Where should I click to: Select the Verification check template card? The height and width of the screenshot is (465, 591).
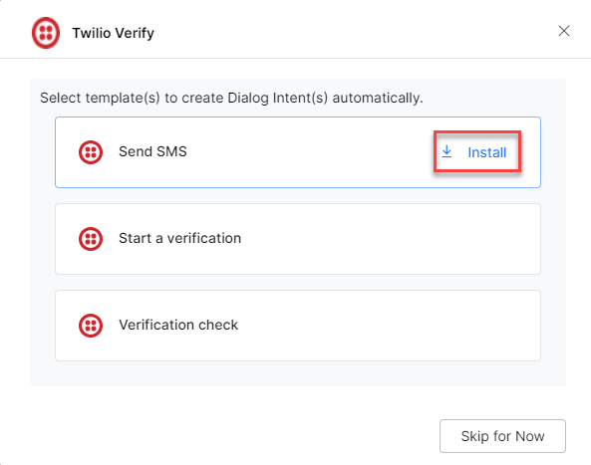pyautogui.click(x=298, y=326)
